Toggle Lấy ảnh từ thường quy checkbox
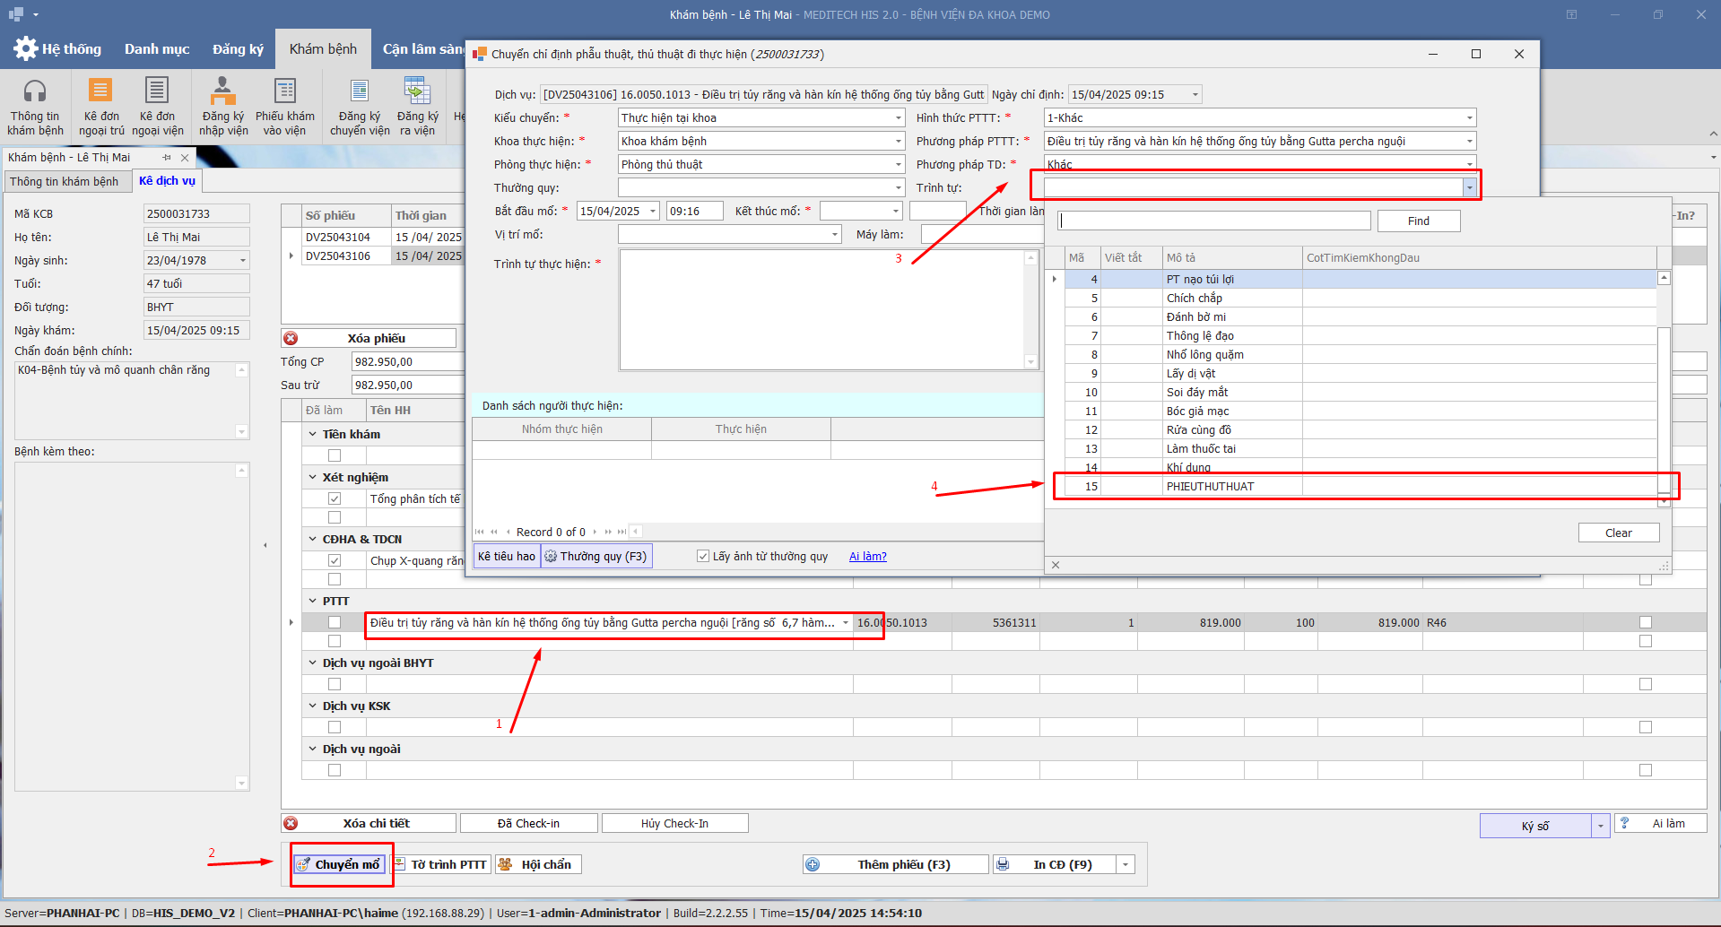The image size is (1721, 927). click(703, 557)
